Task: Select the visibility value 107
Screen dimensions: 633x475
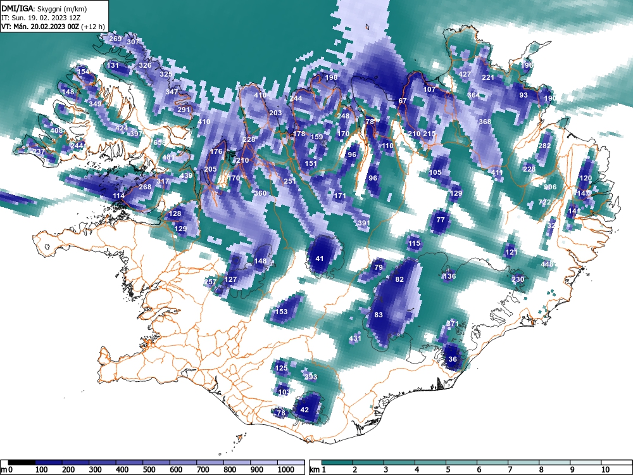Action: pos(430,89)
